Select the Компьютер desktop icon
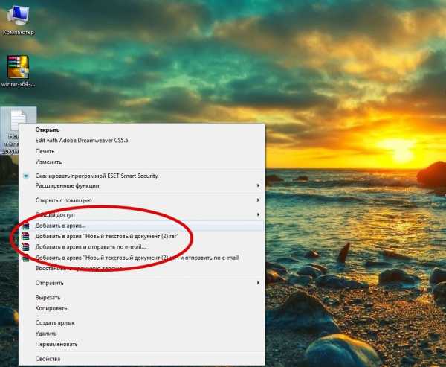446x367 pixels. click(x=18, y=20)
